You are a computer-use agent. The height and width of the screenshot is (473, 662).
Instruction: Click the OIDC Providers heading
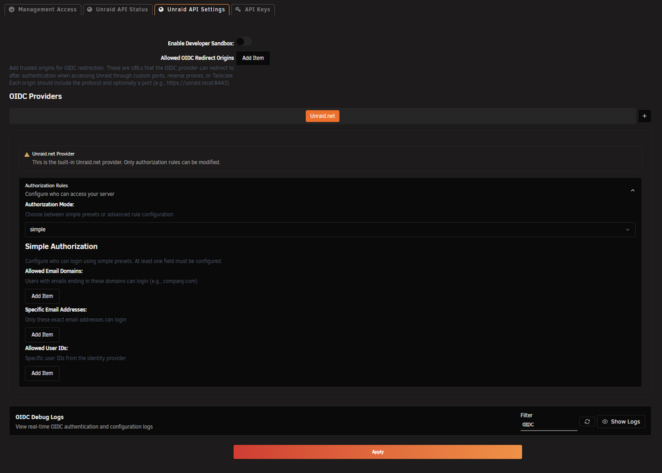pos(36,96)
